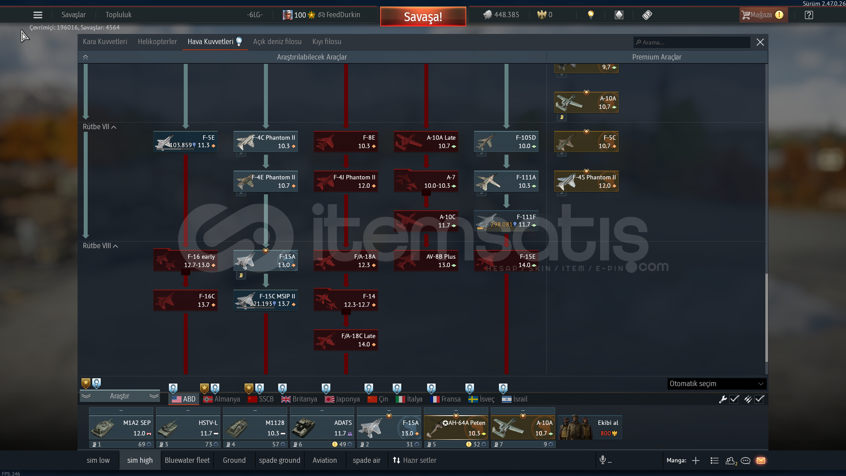This screenshot has height=476, width=846.
Task: Click the microphone voice chat icon
Action: coord(603,460)
